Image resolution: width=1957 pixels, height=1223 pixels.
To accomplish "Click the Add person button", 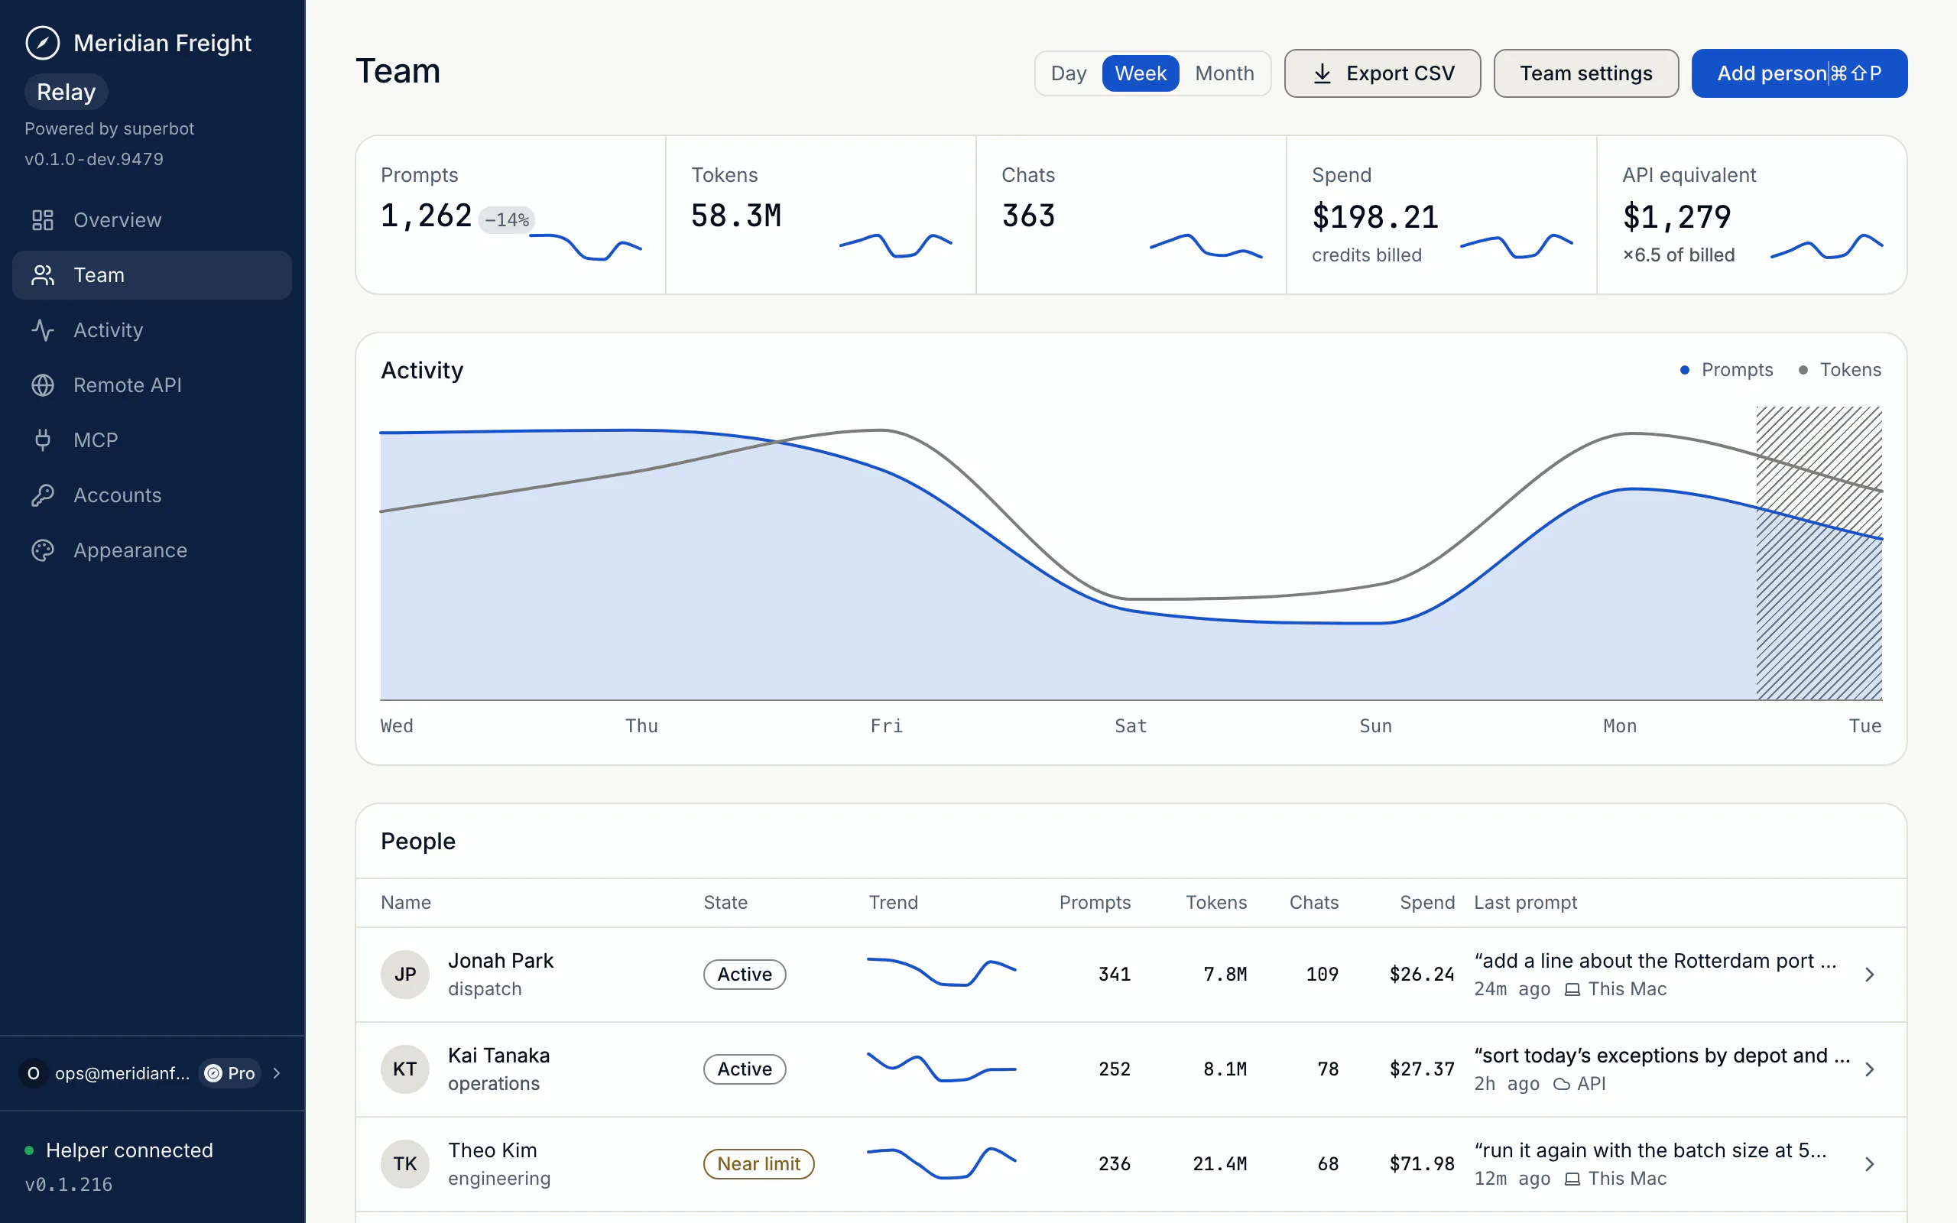I will tap(1800, 73).
